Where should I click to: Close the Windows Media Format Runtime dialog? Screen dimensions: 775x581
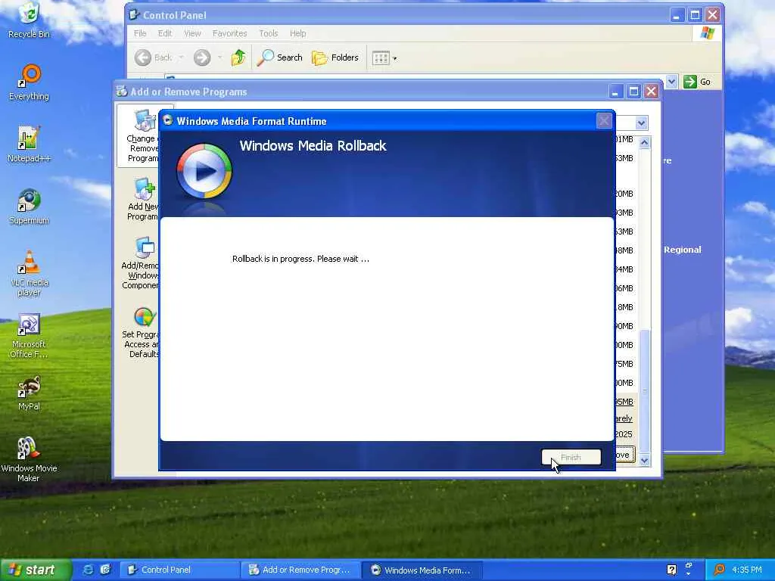tap(603, 121)
